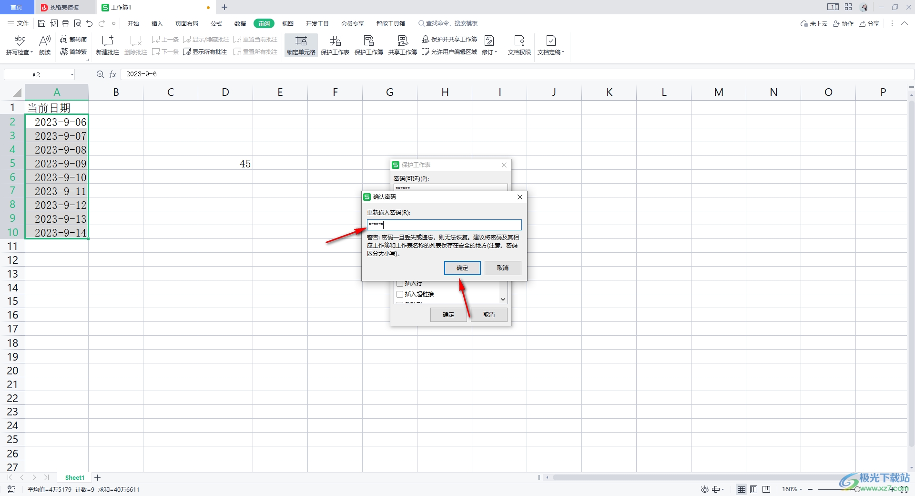Click the eye protection mode icon in status bar
This screenshot has height=496, width=915.
[704, 489]
